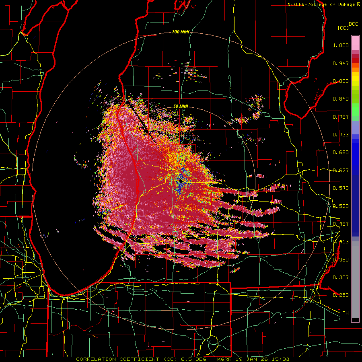362x362 pixels.
Task: Click the [CC] legend unit label
Action: [x=343, y=28]
